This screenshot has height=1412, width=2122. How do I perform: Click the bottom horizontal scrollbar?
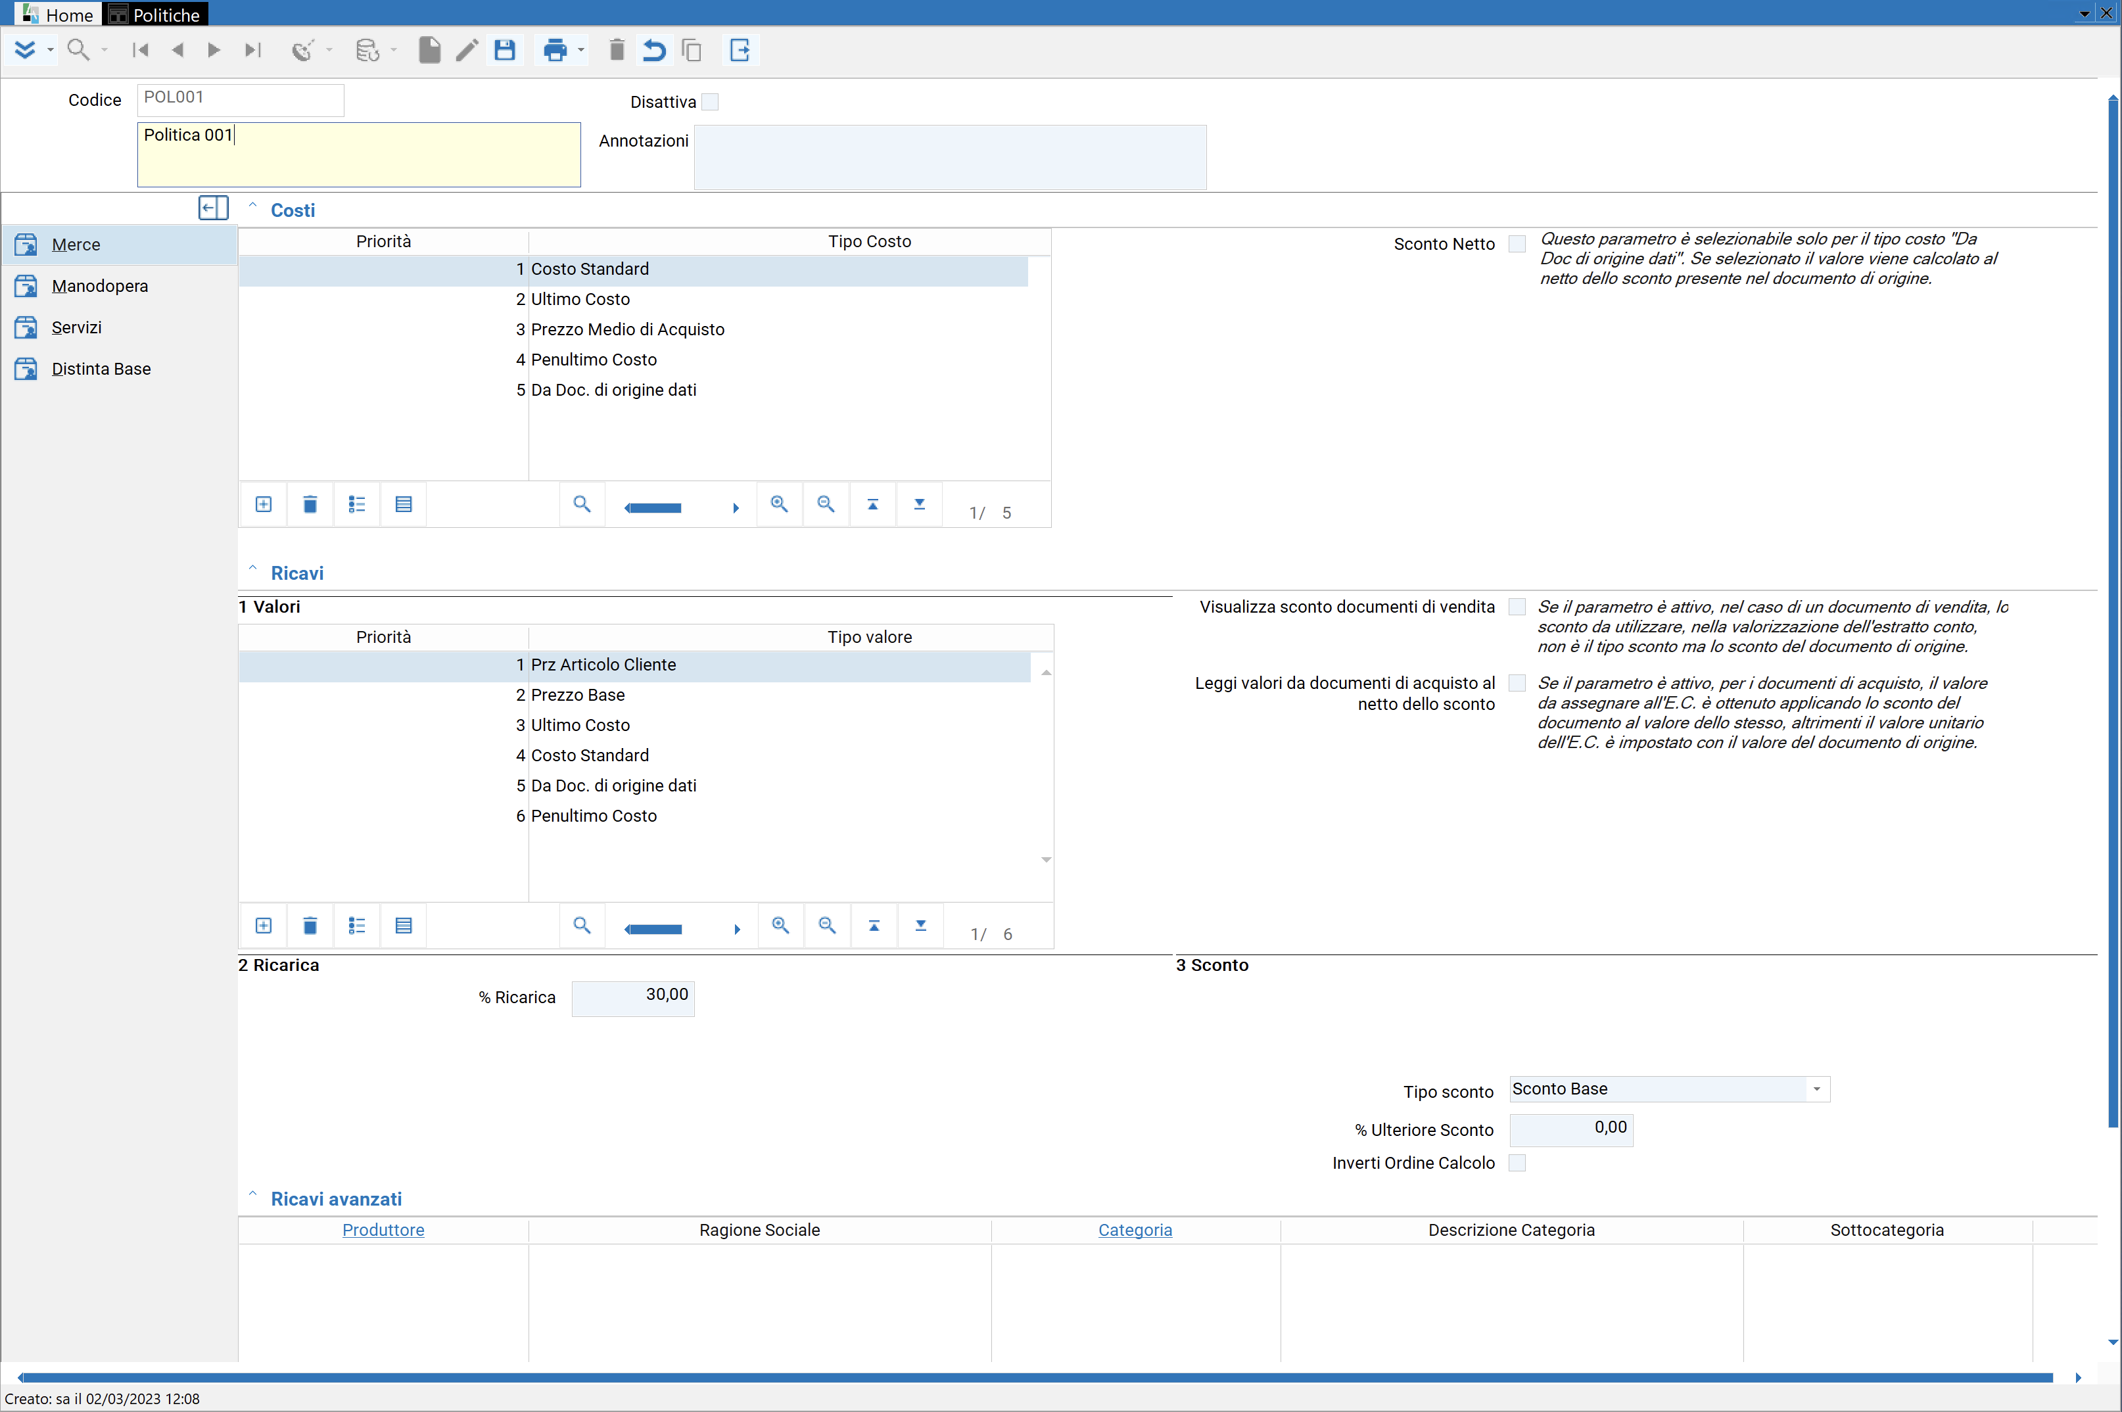tap(1035, 1378)
